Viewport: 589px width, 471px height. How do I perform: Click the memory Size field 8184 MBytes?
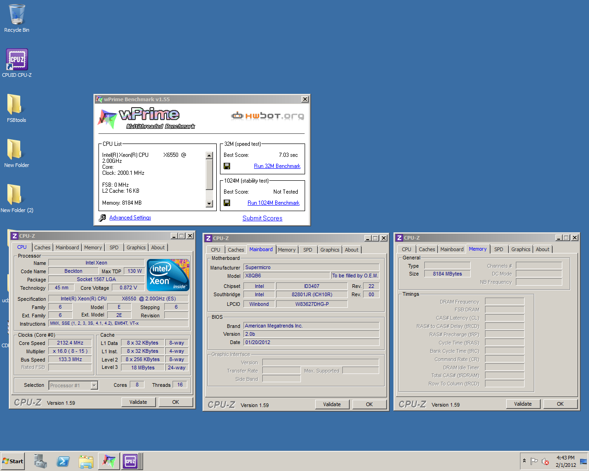(447, 274)
